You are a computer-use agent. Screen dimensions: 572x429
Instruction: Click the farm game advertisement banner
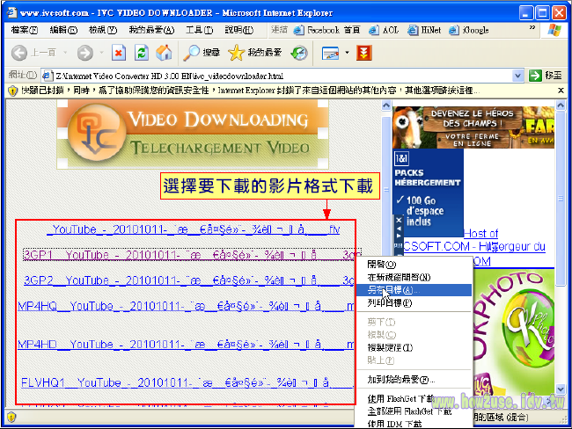coord(473,127)
